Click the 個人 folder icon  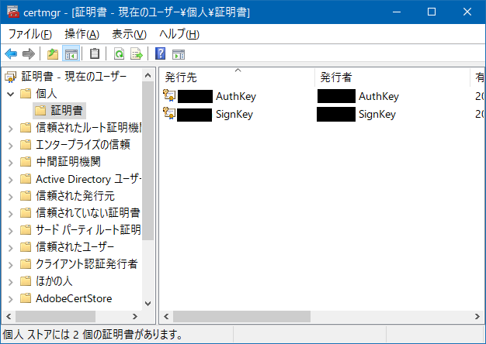tap(26, 94)
